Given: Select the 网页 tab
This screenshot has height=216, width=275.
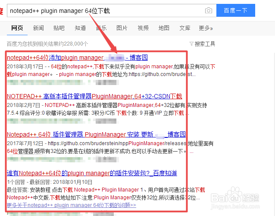Looking at the screenshot, I should [x=17, y=28].
